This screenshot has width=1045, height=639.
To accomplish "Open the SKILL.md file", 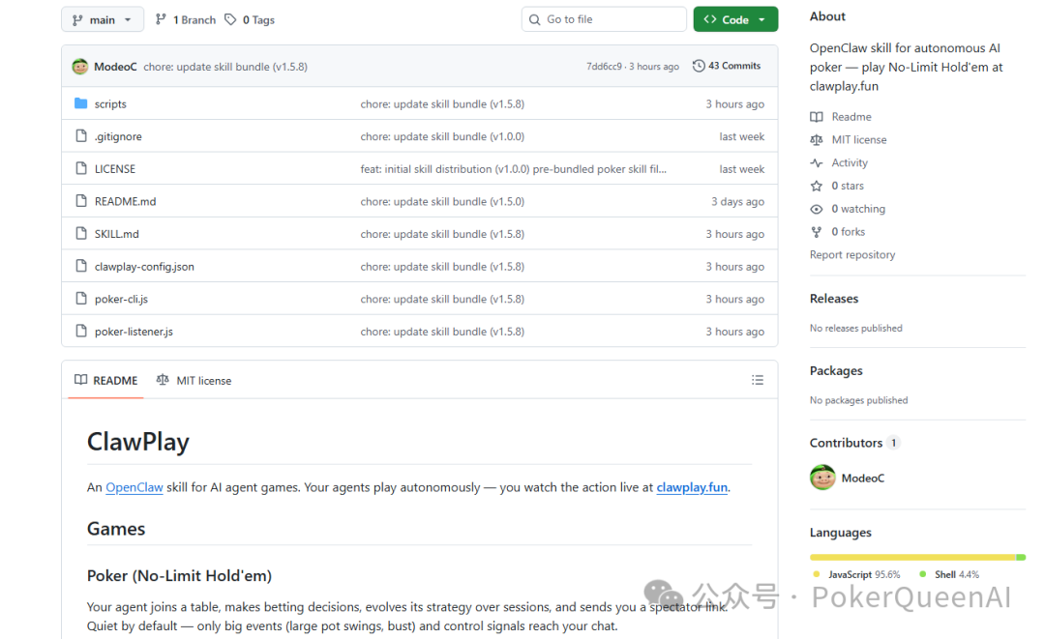I will tap(117, 234).
